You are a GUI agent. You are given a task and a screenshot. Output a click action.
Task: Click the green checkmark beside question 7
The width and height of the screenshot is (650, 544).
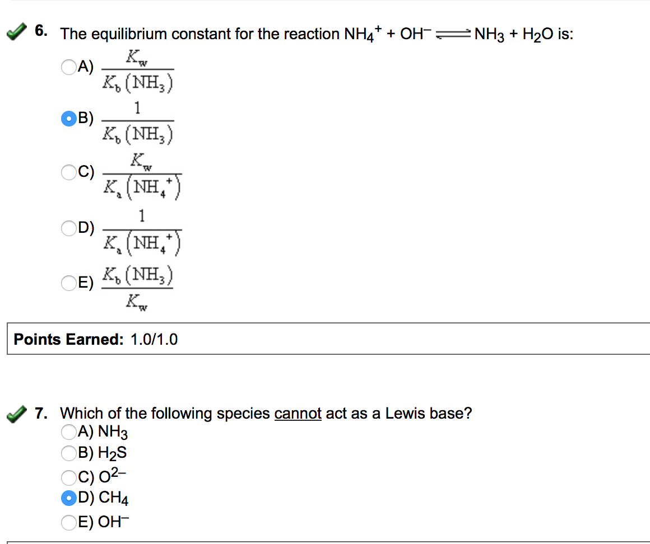coord(16,413)
